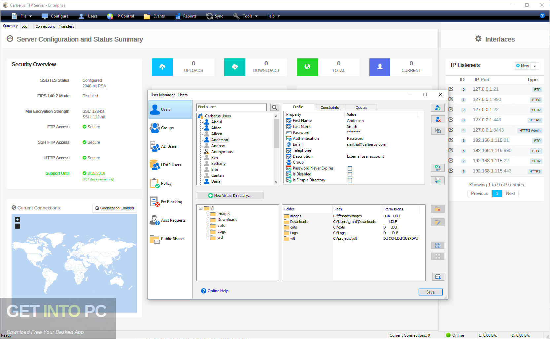550x339 pixels.
Task: Open IP Control globe icon
Action: point(110,16)
